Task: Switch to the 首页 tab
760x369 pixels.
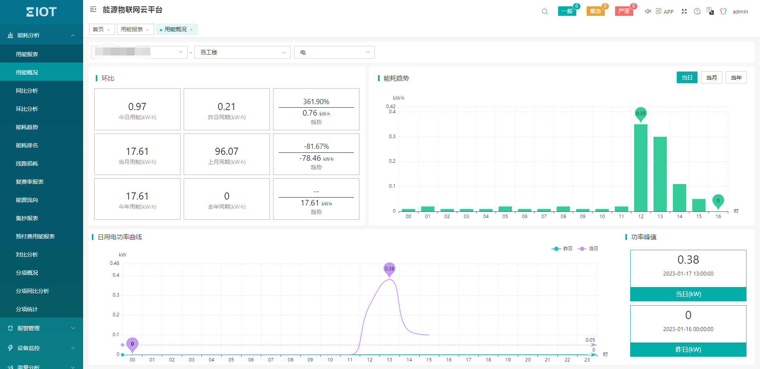Action: [x=98, y=29]
